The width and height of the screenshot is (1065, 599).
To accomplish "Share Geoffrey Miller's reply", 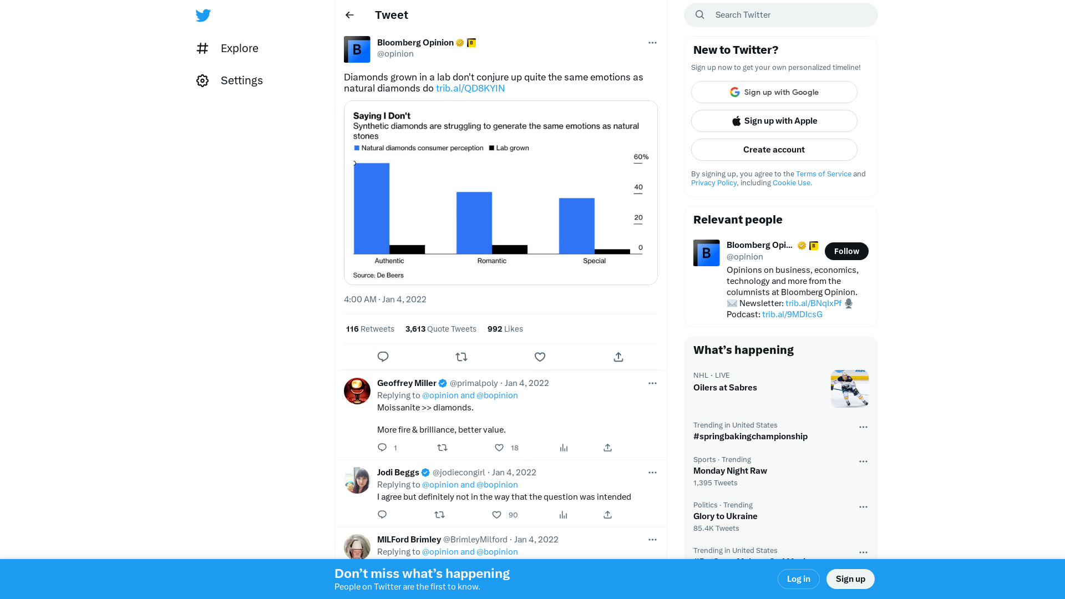I will [x=608, y=448].
